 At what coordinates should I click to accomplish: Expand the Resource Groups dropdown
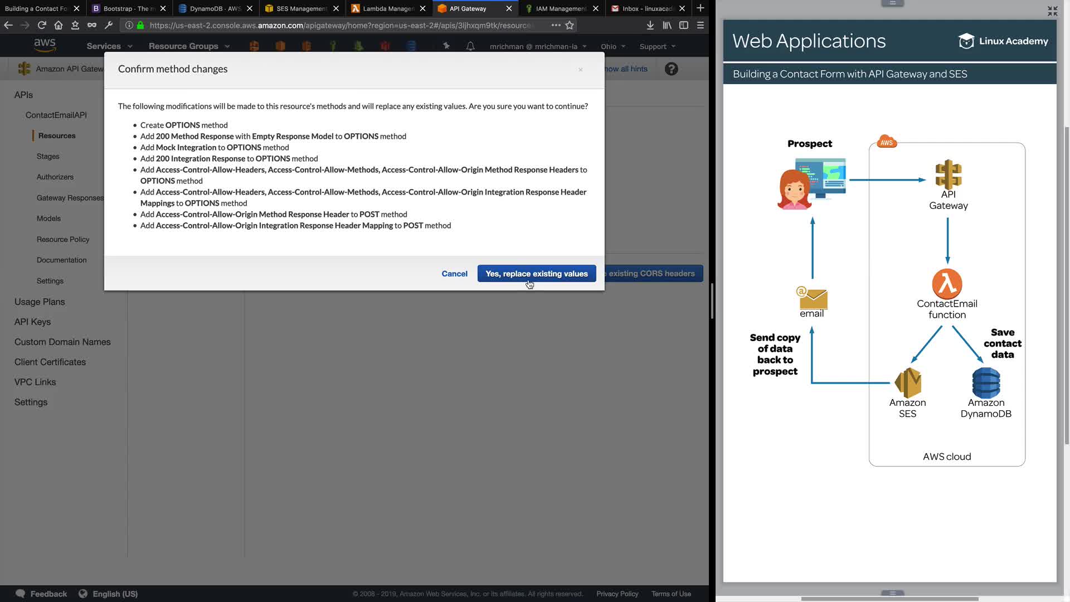tap(189, 46)
